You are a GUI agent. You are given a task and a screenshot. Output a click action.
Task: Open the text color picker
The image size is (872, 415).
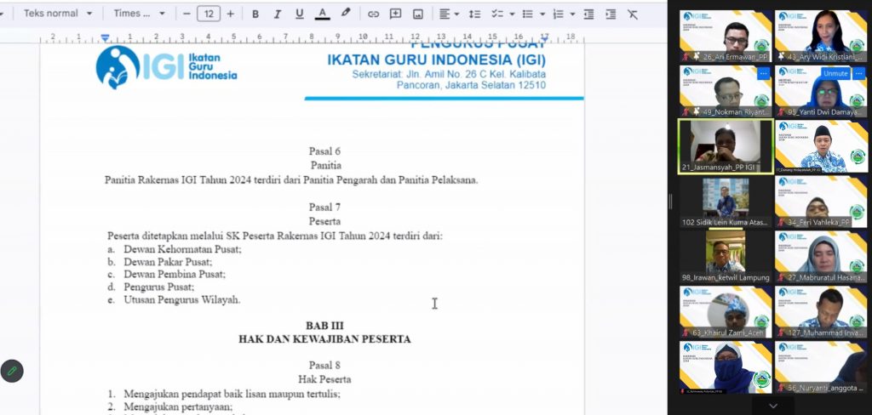coord(322,14)
